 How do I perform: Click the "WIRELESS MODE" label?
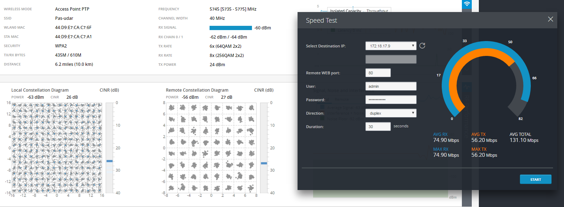[x=18, y=9]
